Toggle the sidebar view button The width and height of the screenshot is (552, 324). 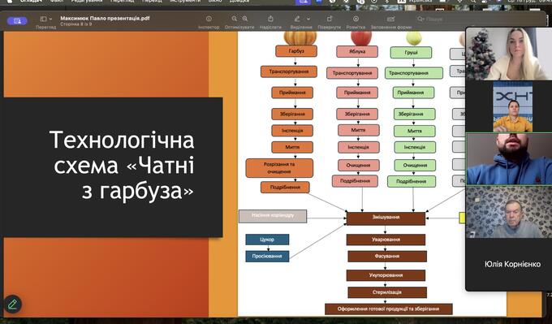[x=43, y=19]
